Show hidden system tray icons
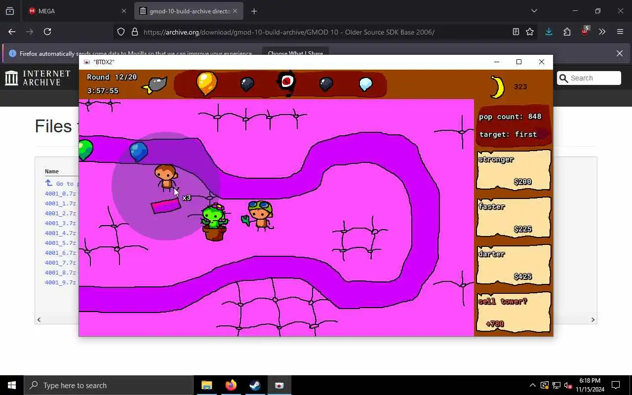 tap(532, 385)
